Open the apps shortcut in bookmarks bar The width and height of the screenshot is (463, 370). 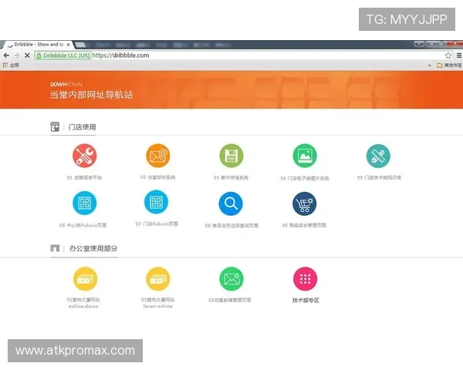11,66
